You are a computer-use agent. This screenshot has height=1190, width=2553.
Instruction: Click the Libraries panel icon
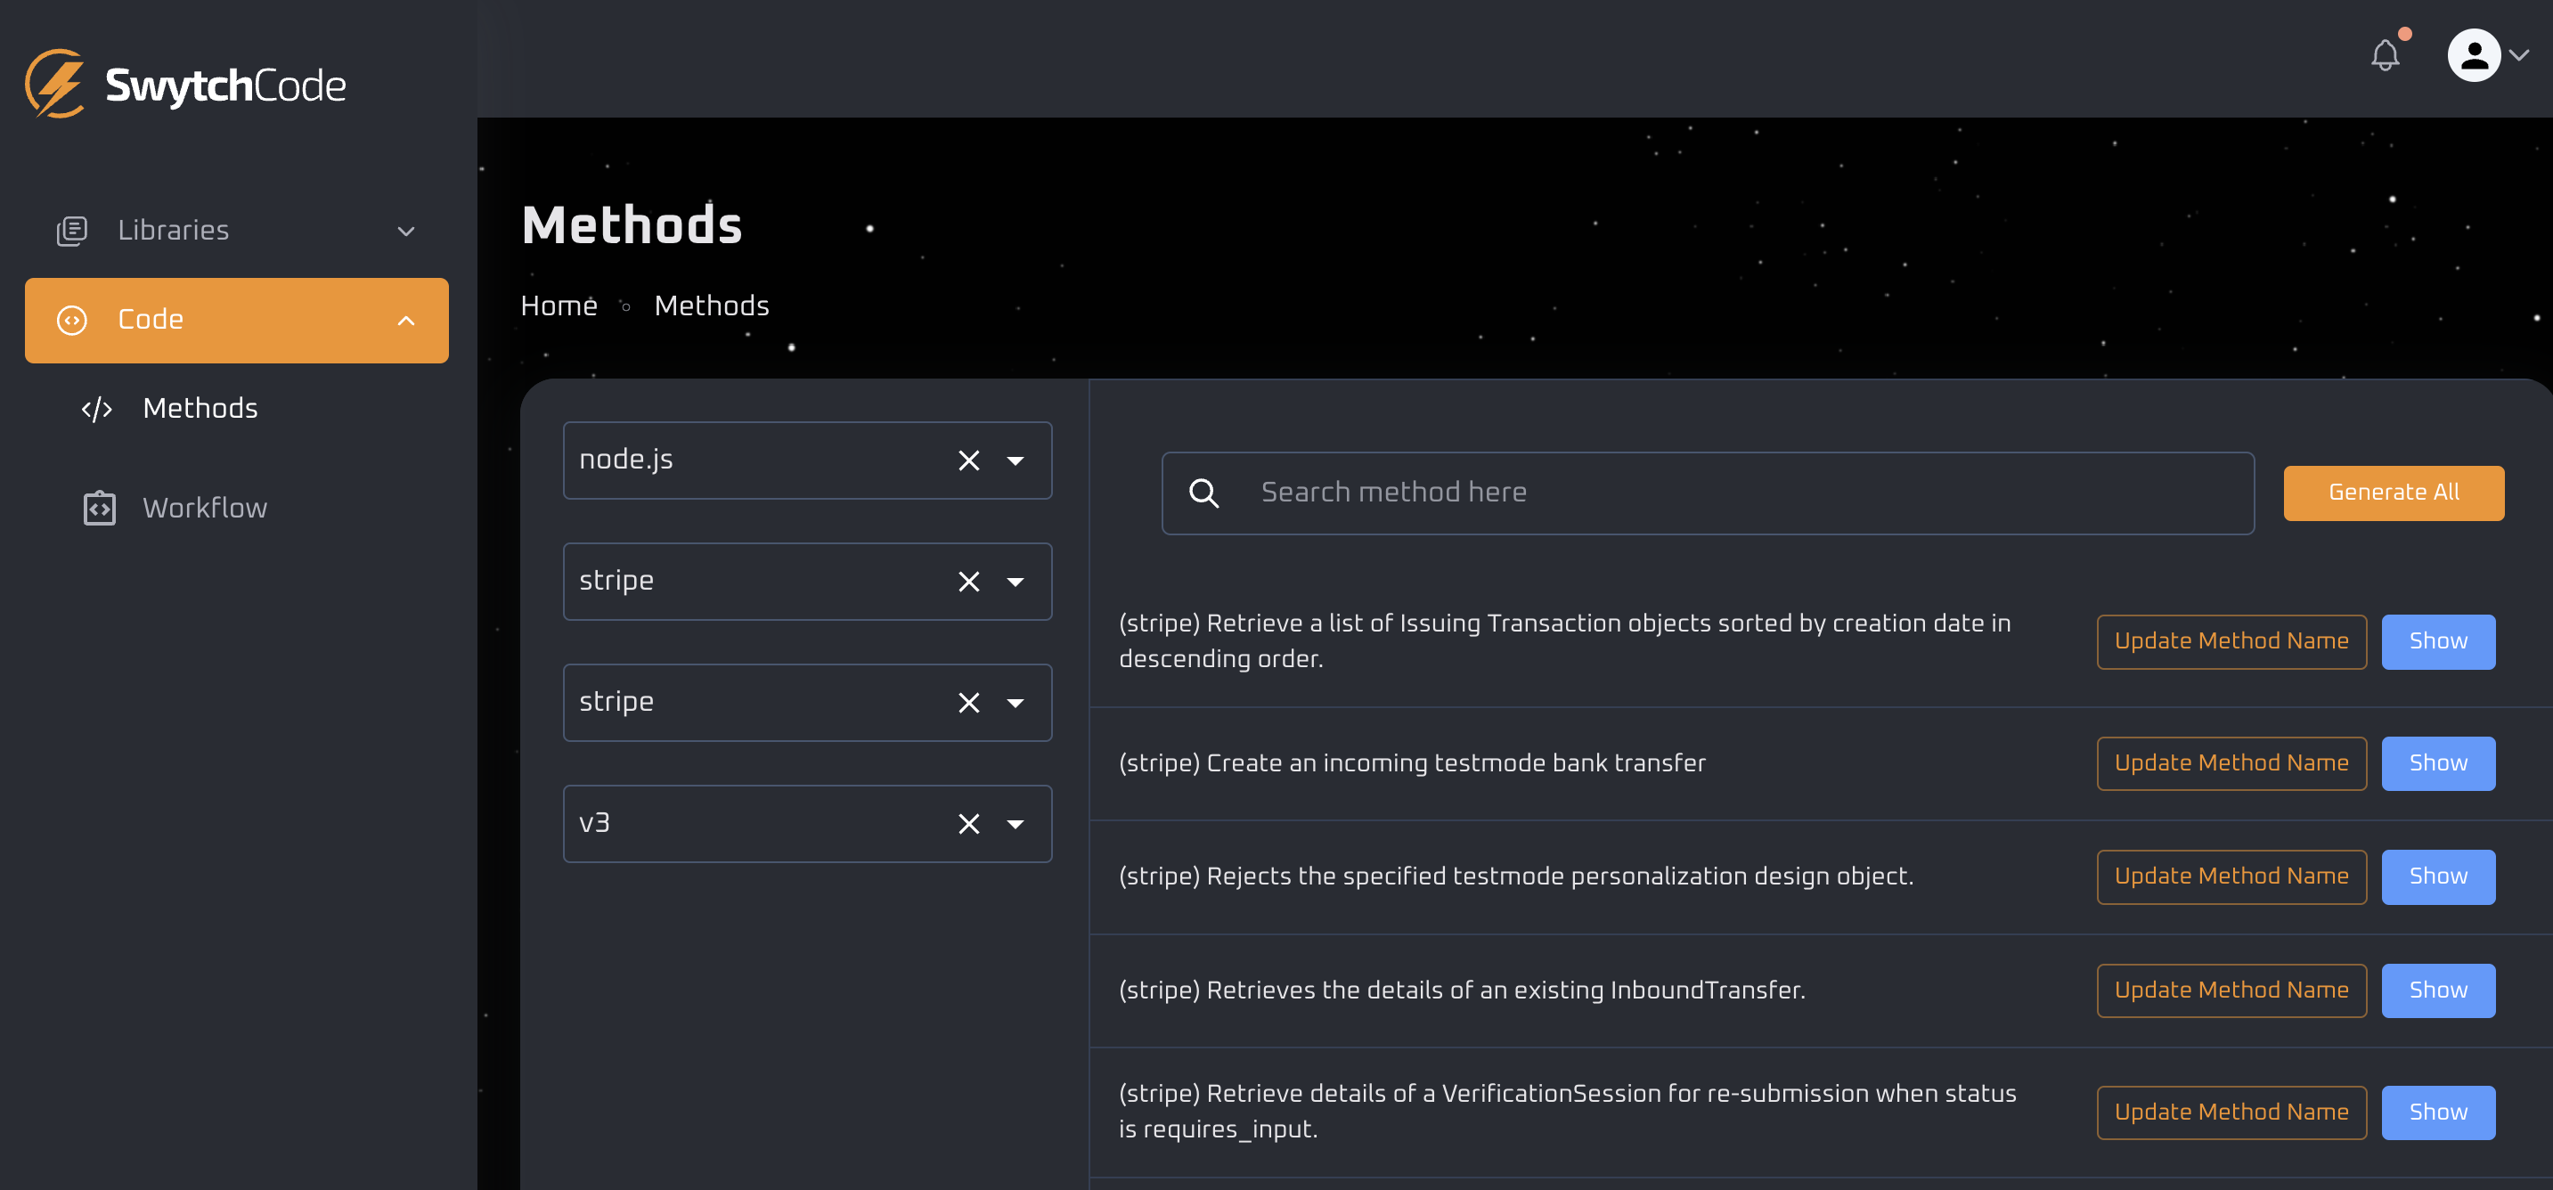coord(71,230)
